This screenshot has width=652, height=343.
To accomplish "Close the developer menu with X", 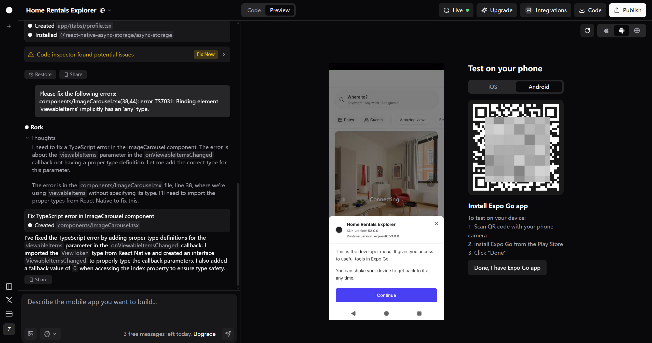I will (436, 223).
